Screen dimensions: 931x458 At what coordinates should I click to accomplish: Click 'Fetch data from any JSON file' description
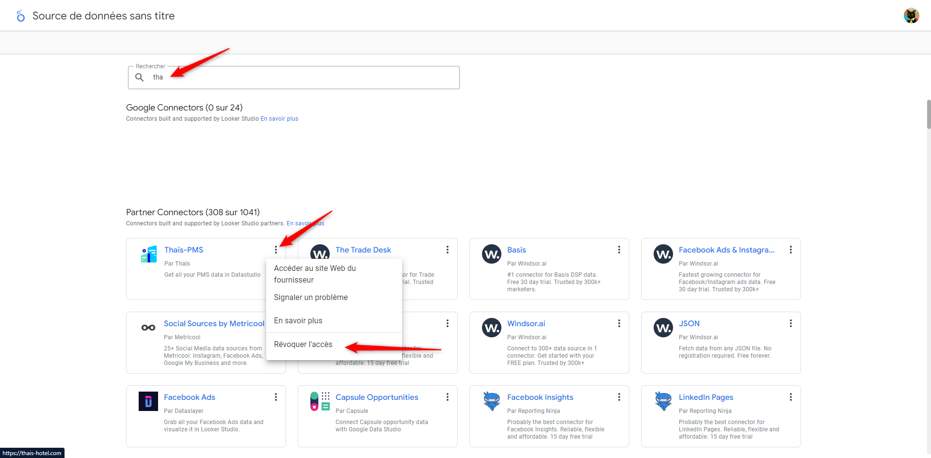pyautogui.click(x=725, y=352)
